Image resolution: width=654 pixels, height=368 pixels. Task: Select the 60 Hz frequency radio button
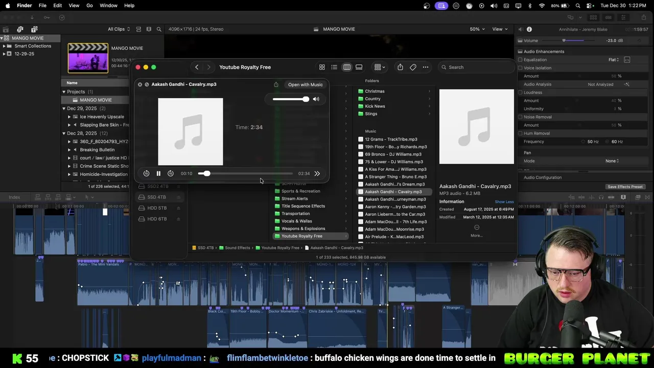tap(608, 142)
